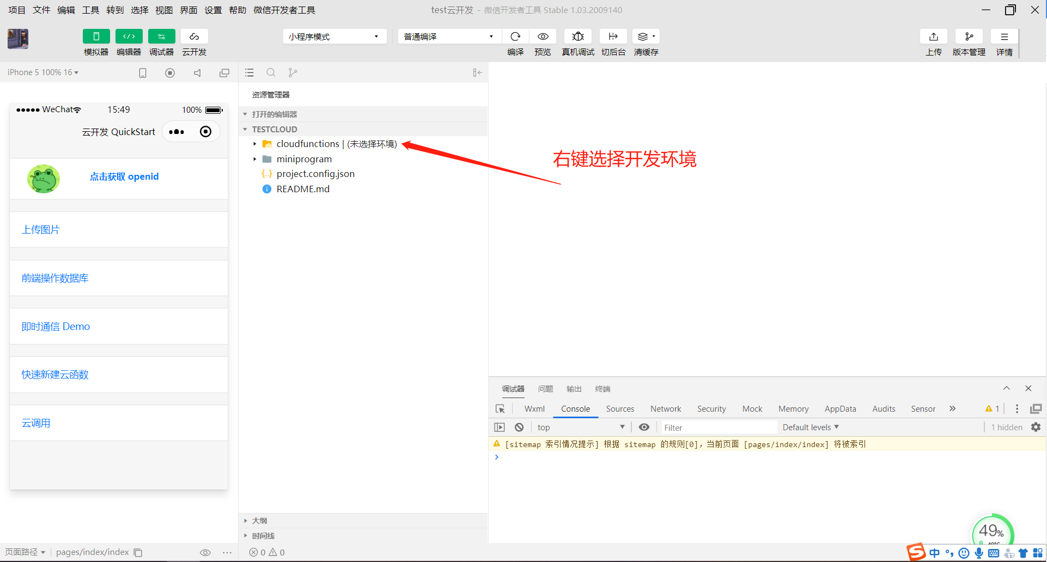Open the iPhone 5 device selector
Screen dimensions: 1047x562
point(43,72)
